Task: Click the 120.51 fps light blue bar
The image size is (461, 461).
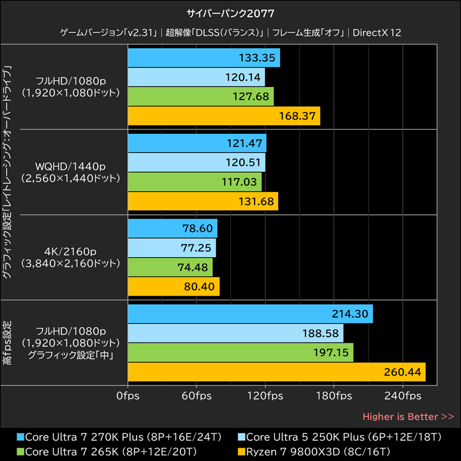Action: tap(196, 162)
